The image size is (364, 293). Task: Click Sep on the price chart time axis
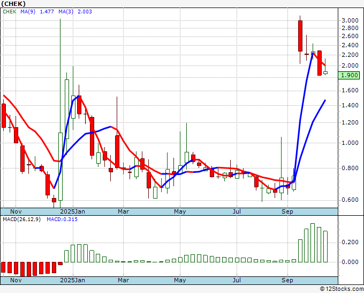point(287,211)
